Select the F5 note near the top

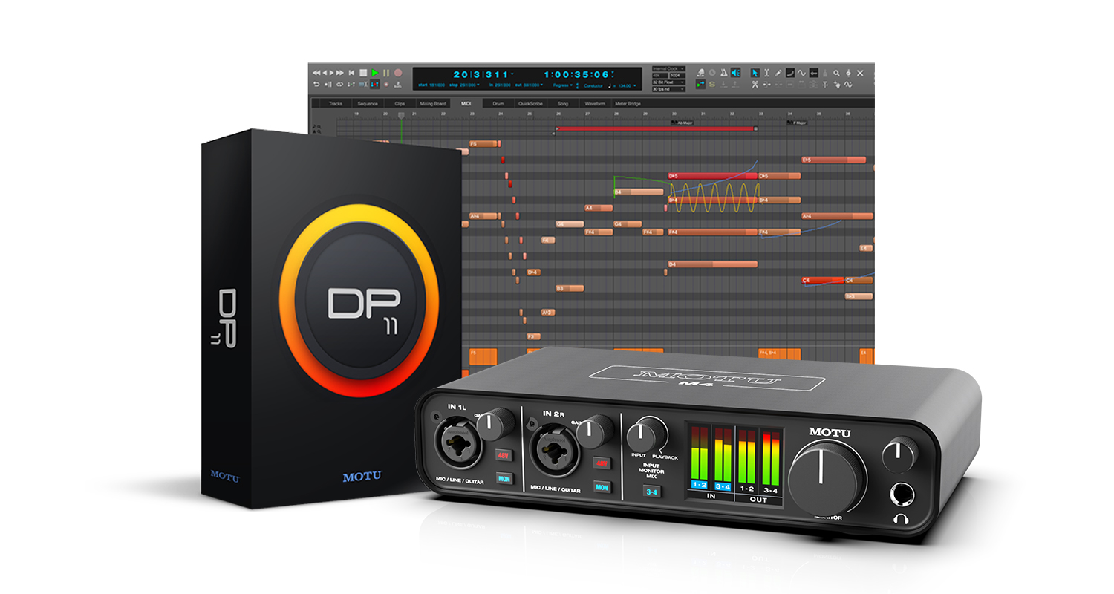[483, 144]
